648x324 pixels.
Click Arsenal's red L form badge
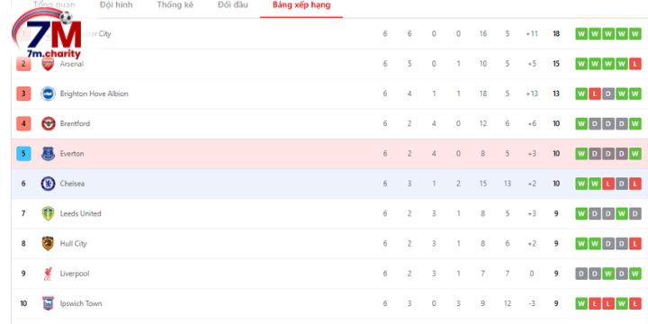pos(635,64)
